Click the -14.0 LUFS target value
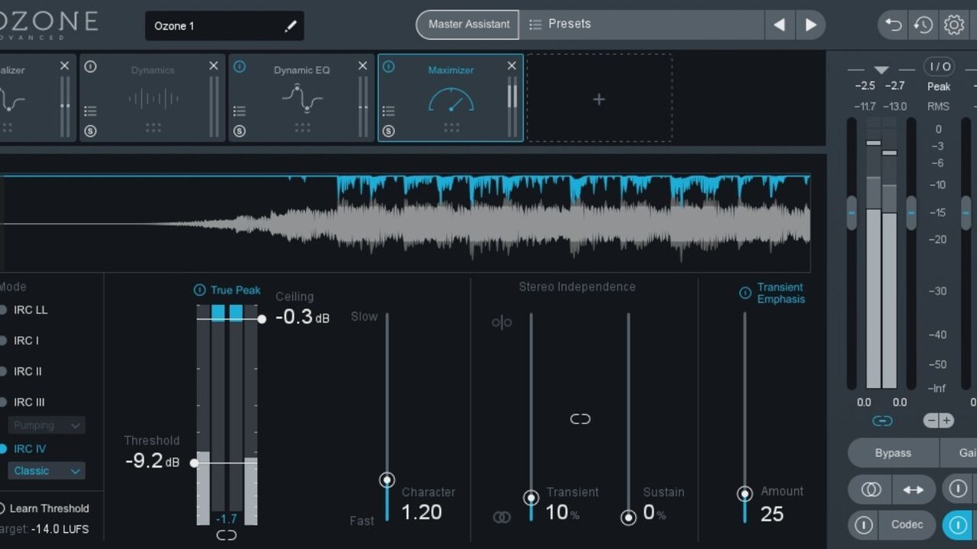 click(59, 529)
